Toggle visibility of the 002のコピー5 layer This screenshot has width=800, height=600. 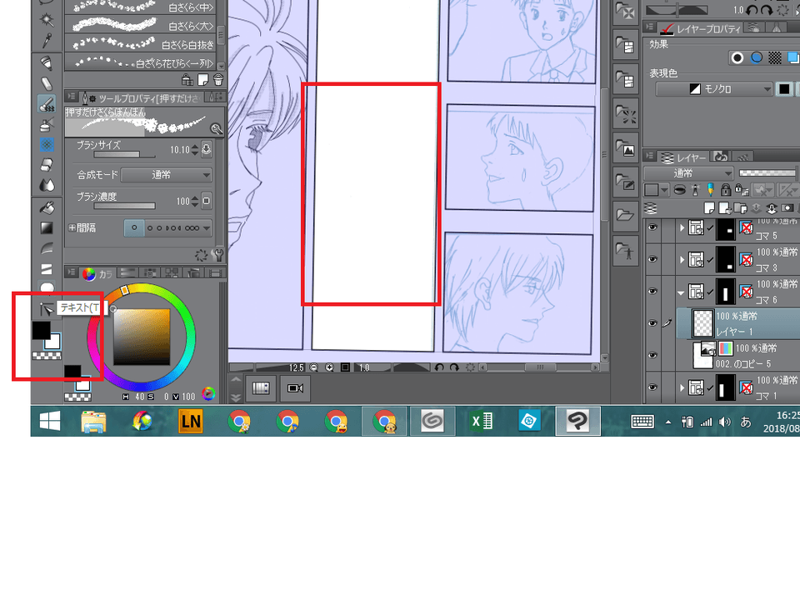[652, 353]
